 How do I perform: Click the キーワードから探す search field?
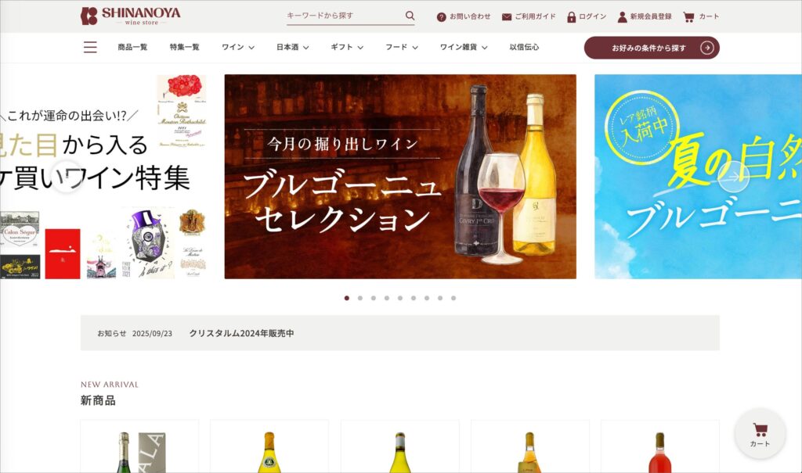(x=343, y=16)
